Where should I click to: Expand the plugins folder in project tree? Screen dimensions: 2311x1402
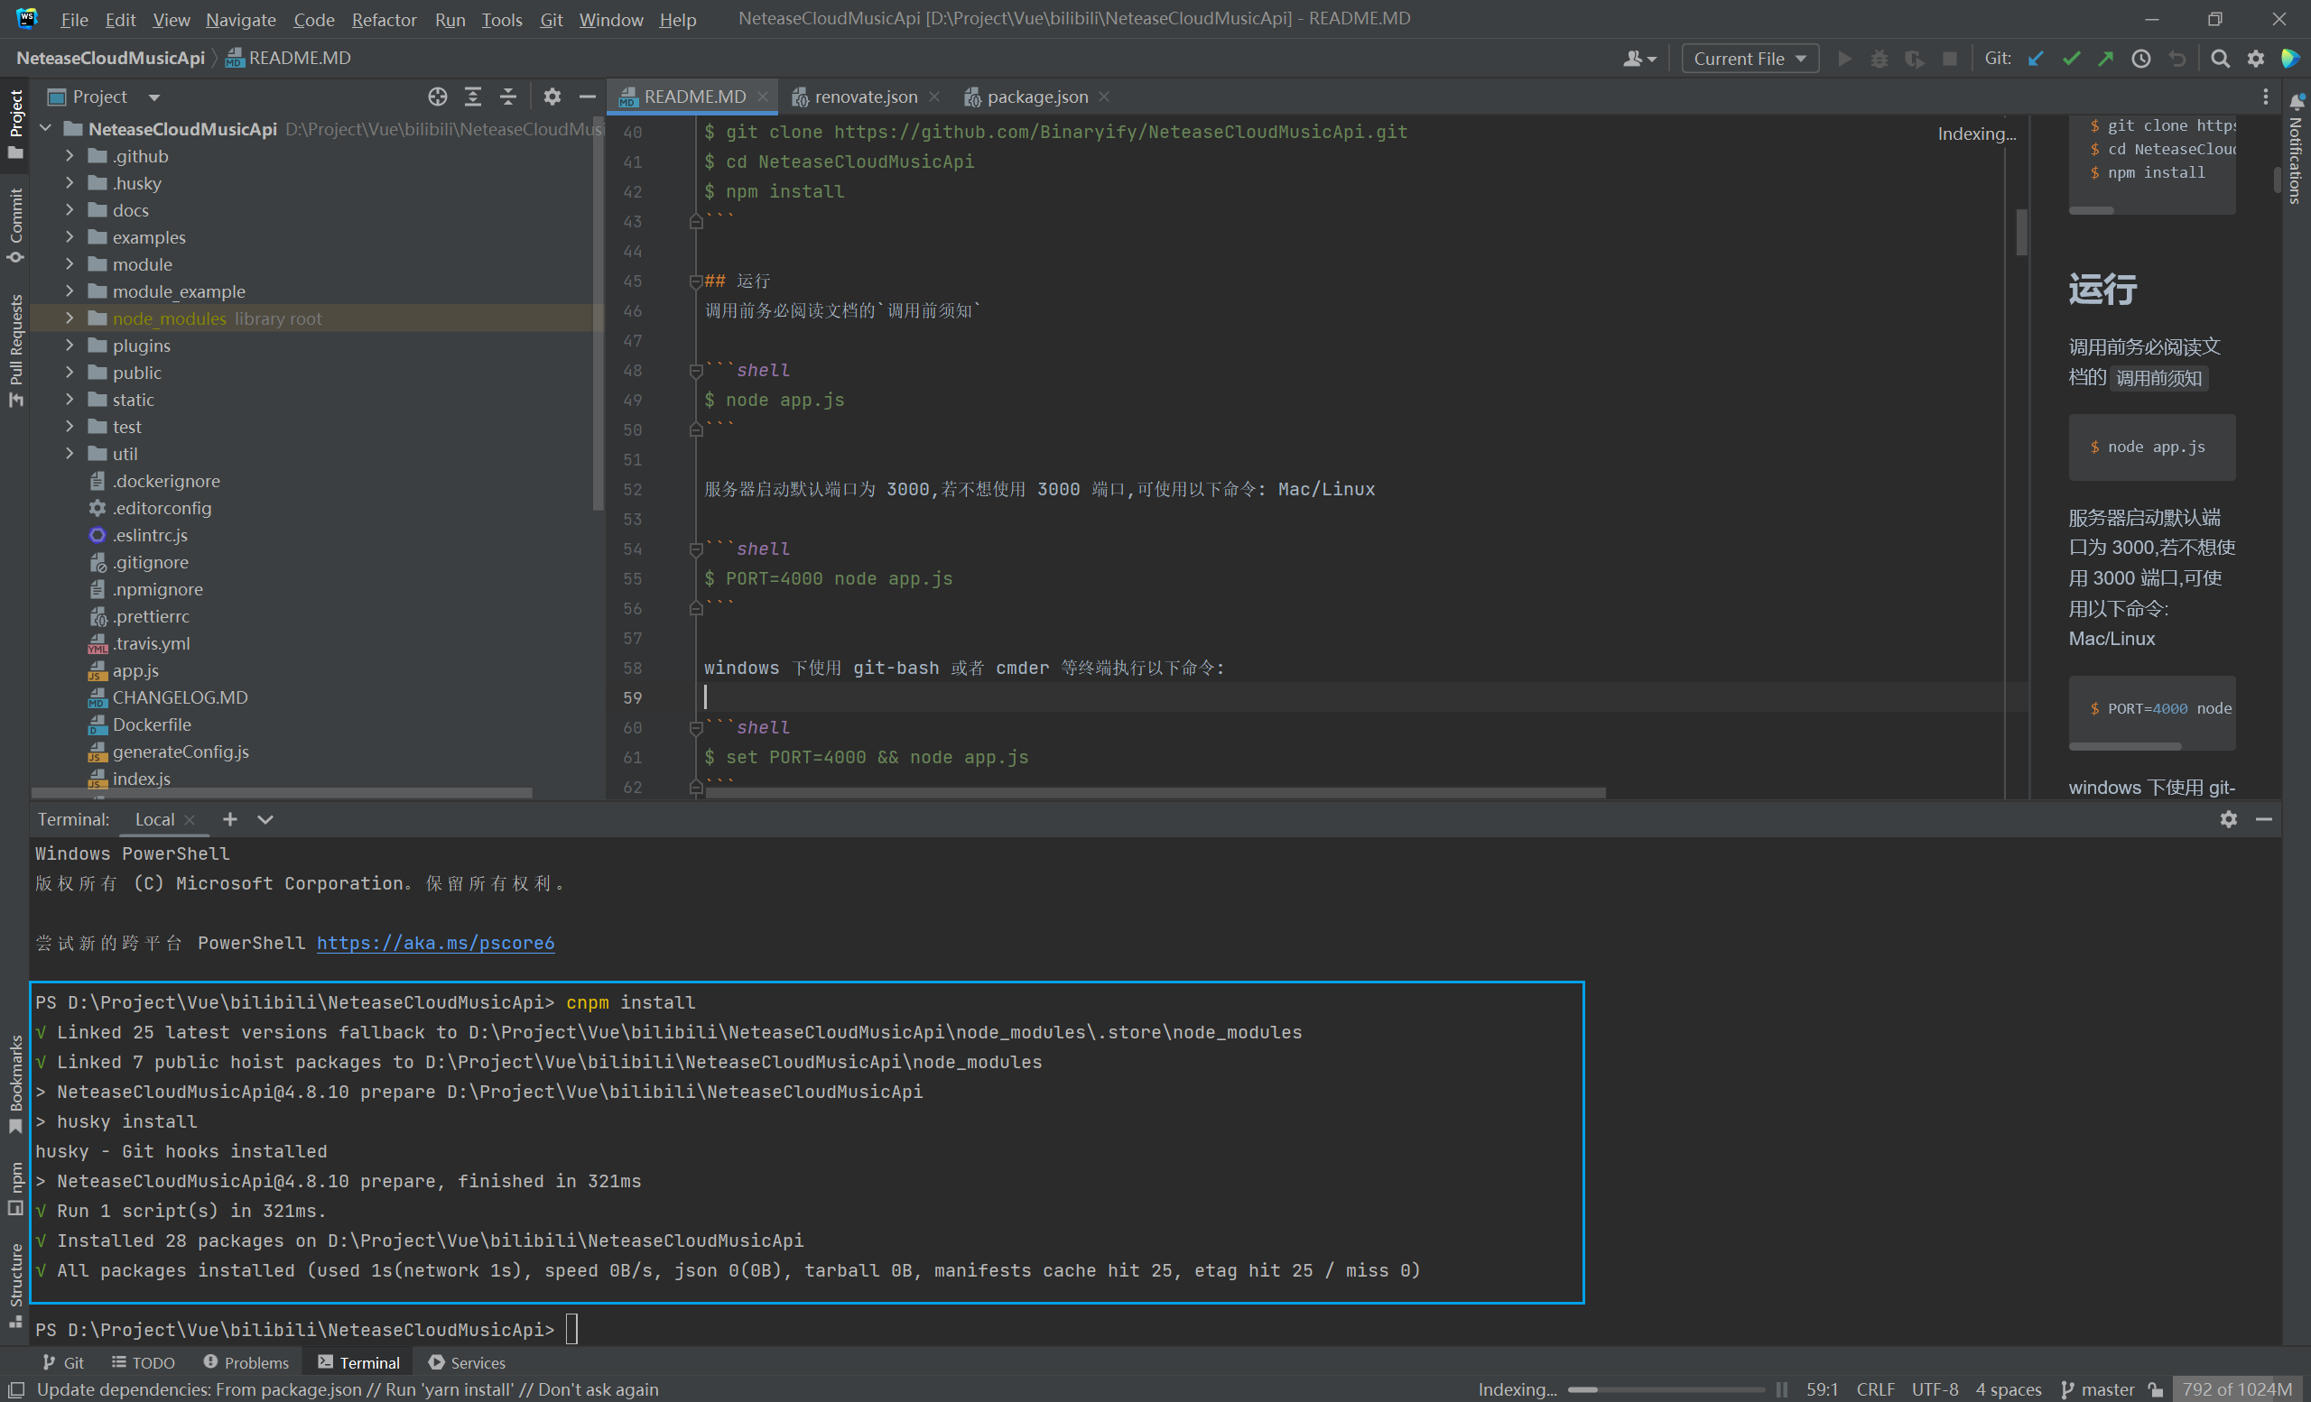tap(68, 345)
